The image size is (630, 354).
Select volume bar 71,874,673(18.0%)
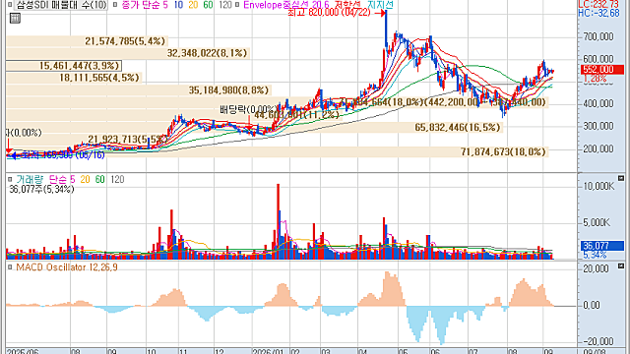278,151
